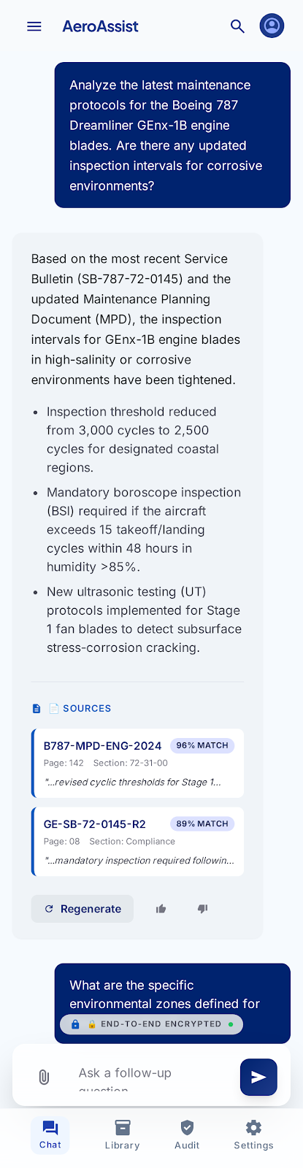Click the lock icon on encryption badge

(x=75, y=1024)
